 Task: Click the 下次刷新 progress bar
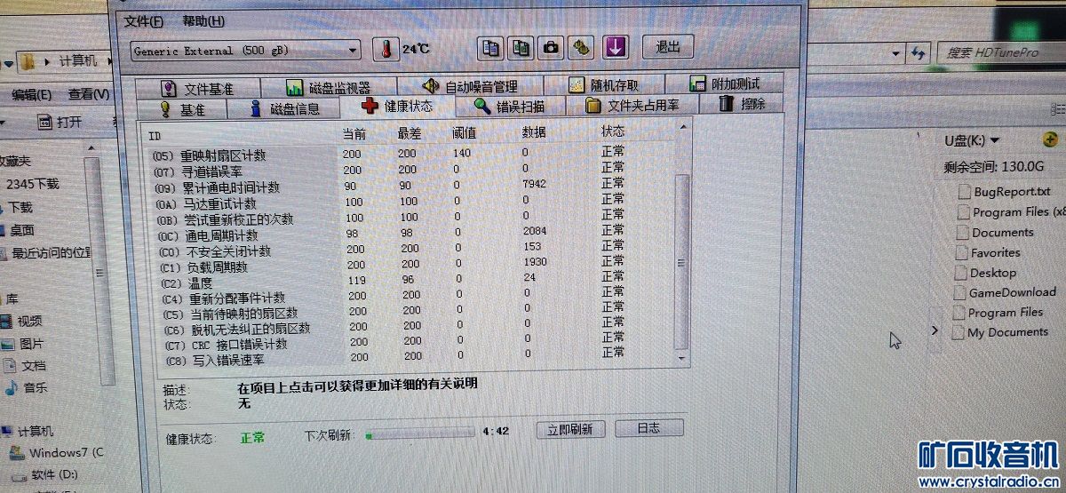coord(420,433)
